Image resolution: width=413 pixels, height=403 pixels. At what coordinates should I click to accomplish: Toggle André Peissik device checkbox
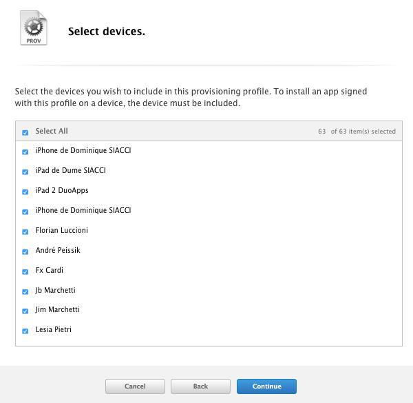pyautogui.click(x=25, y=251)
